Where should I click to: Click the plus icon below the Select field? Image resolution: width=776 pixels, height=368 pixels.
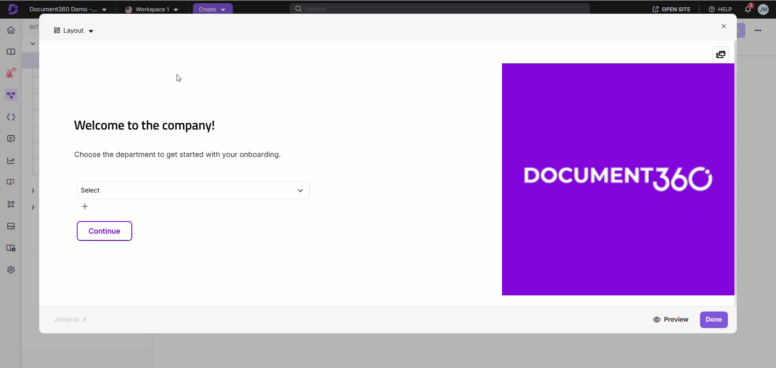click(x=85, y=206)
